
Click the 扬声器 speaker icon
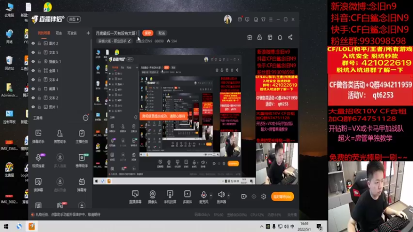click(221, 194)
